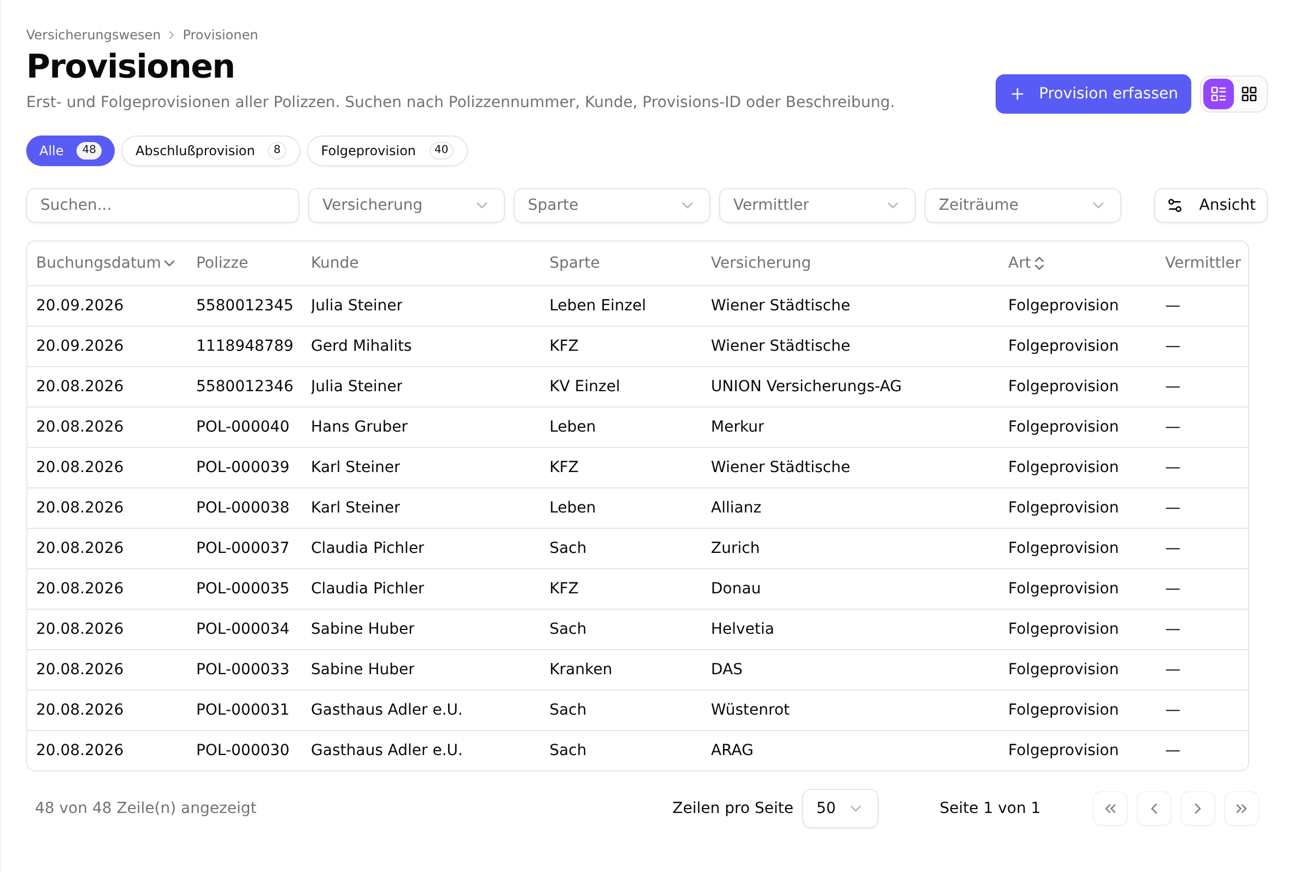1294x872 pixels.
Task: Click the Ansicht sliders icon
Action: [x=1174, y=205]
